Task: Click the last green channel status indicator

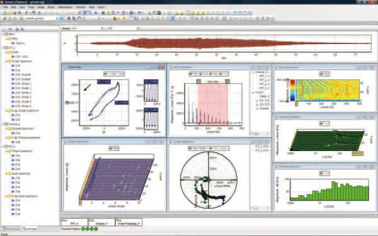Action: pos(96,229)
